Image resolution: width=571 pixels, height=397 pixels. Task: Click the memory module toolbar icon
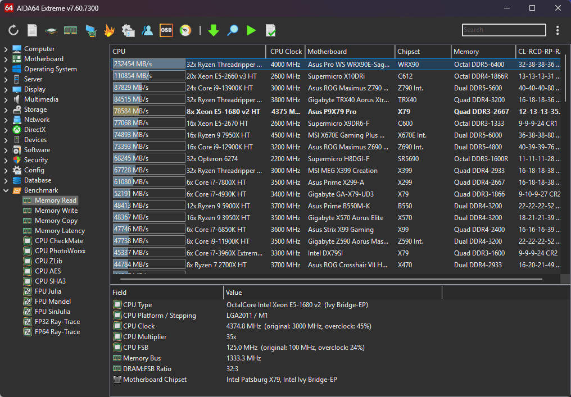(x=70, y=30)
